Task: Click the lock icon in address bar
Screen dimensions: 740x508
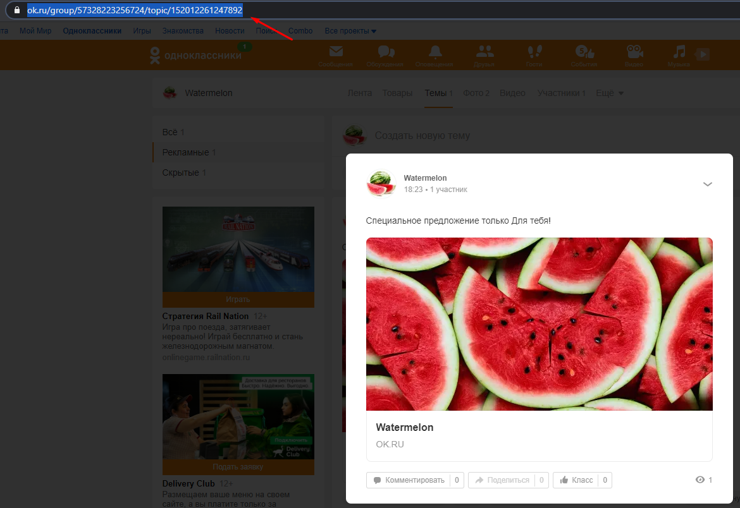Action: tap(17, 10)
